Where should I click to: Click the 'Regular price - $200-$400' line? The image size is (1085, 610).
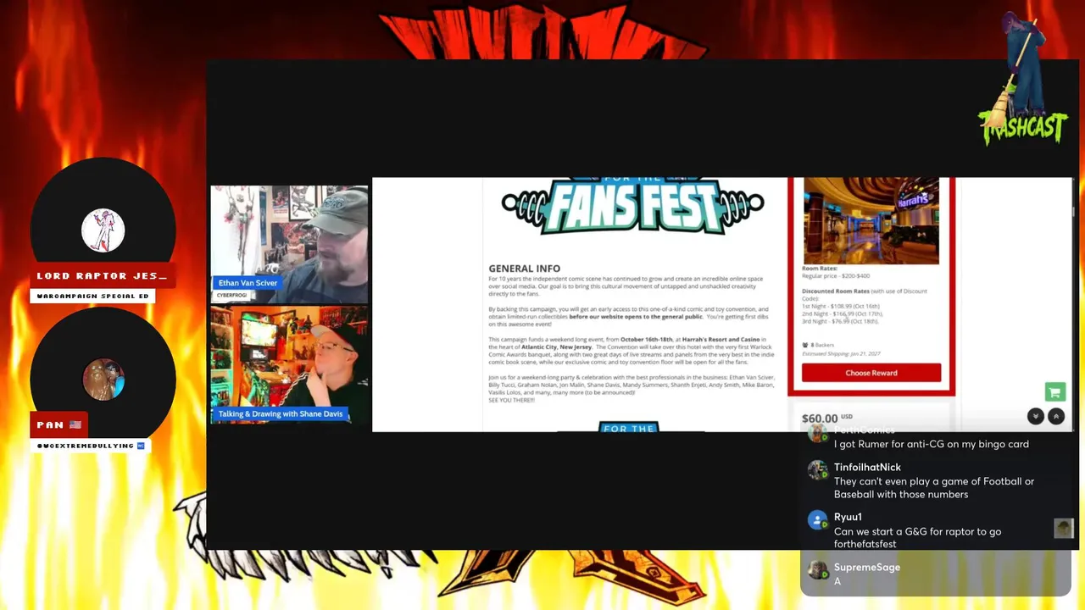coord(836,276)
